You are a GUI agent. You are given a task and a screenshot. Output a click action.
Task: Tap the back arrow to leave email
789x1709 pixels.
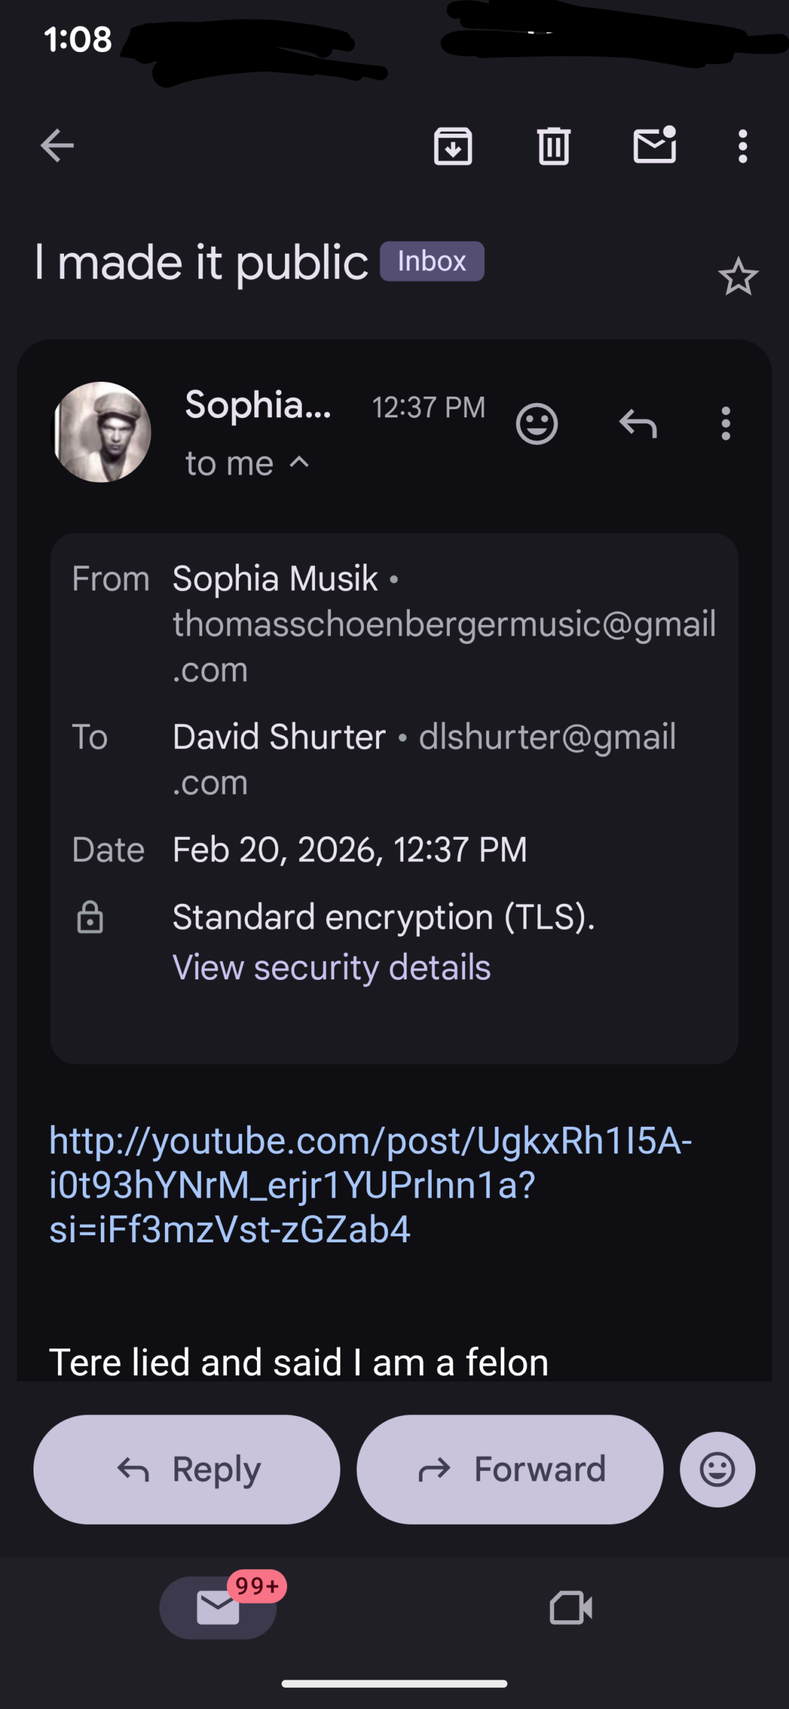click(x=57, y=146)
